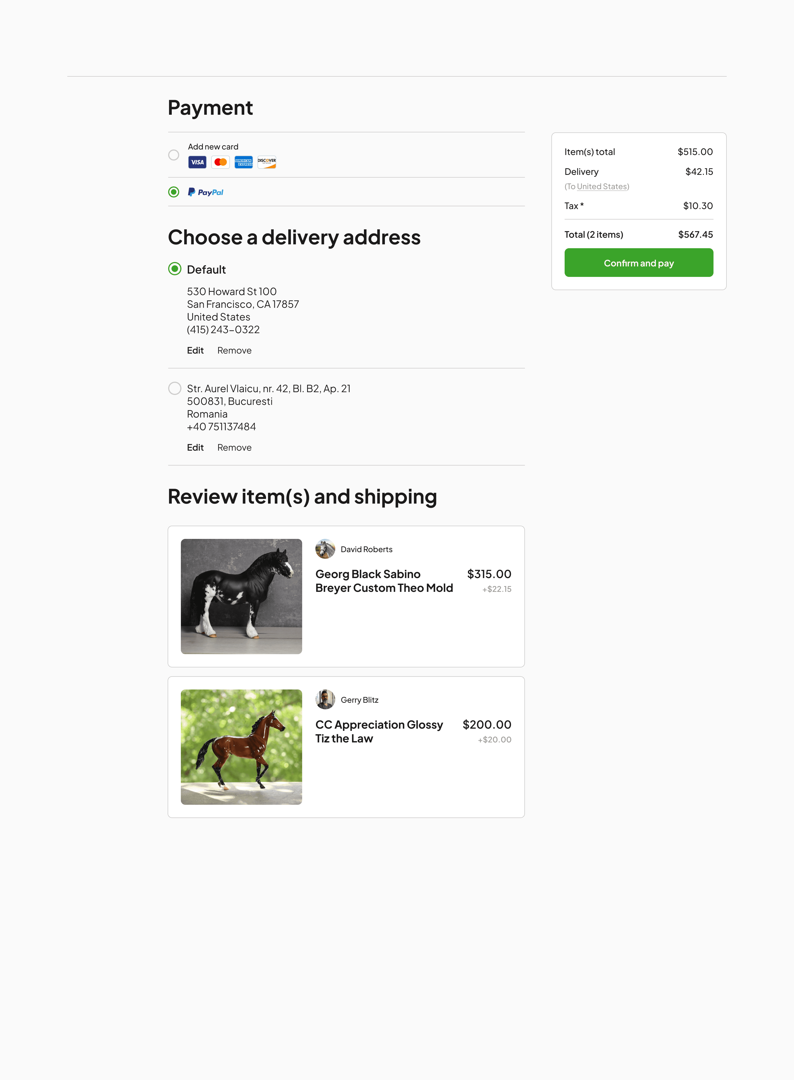Open the Georg Black Sabino item title
This screenshot has width=794, height=1080.
(x=384, y=581)
